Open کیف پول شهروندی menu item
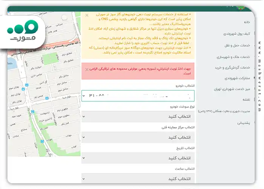The image size is (264, 189). [237, 34]
